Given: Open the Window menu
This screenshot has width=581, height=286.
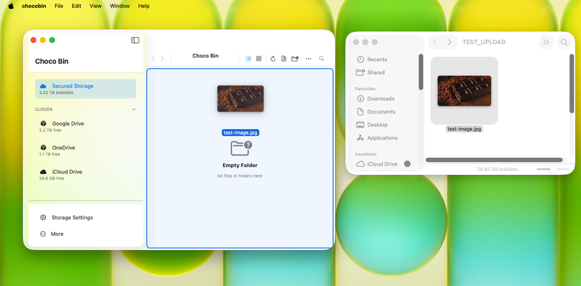Looking at the screenshot, I should point(120,6).
